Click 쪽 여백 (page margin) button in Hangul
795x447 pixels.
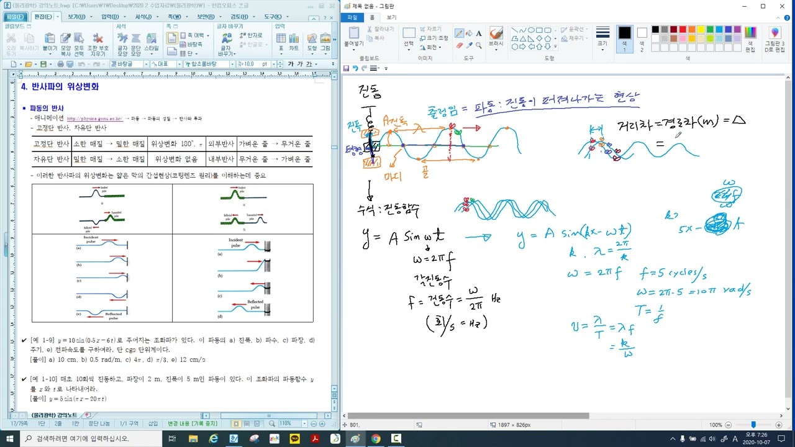point(191,35)
